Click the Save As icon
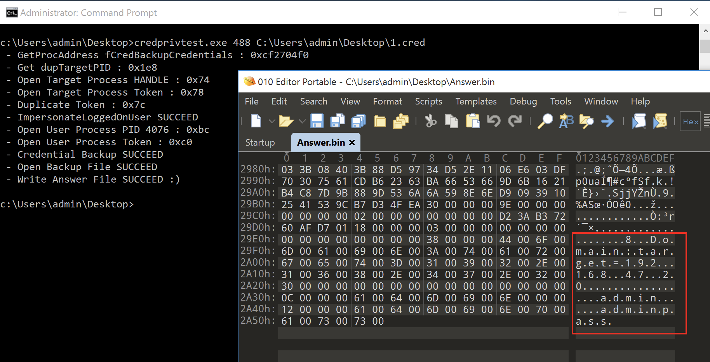 (338, 121)
